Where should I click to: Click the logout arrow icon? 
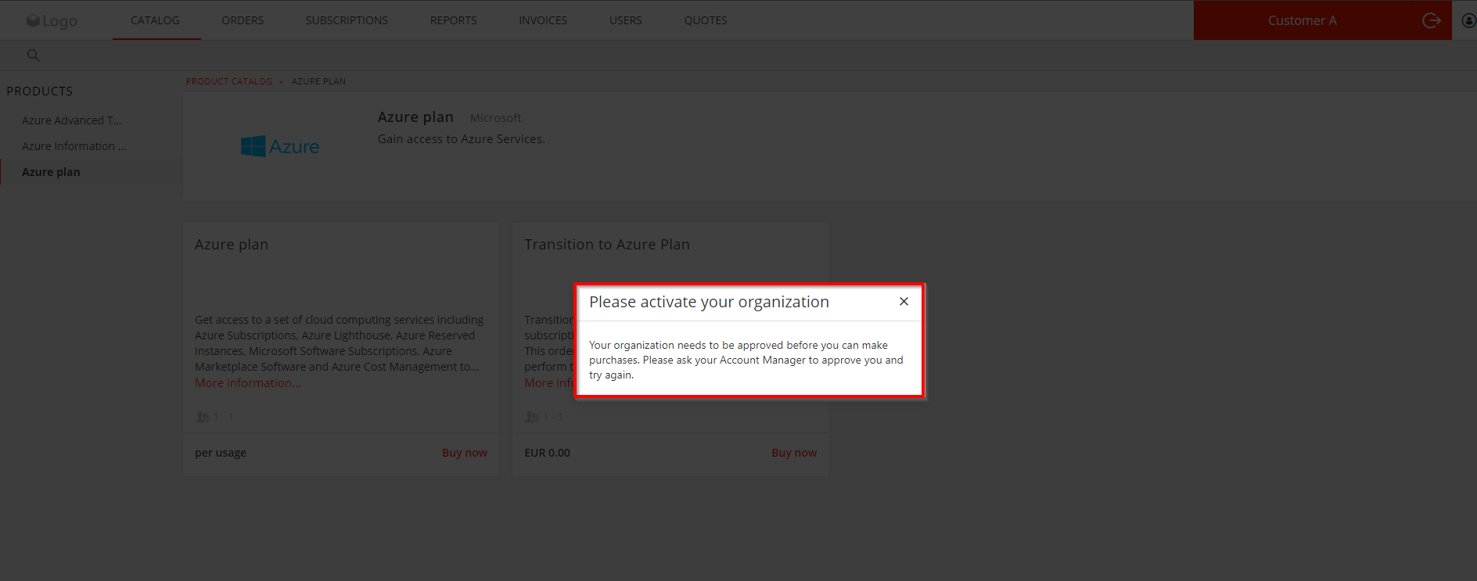click(x=1431, y=20)
